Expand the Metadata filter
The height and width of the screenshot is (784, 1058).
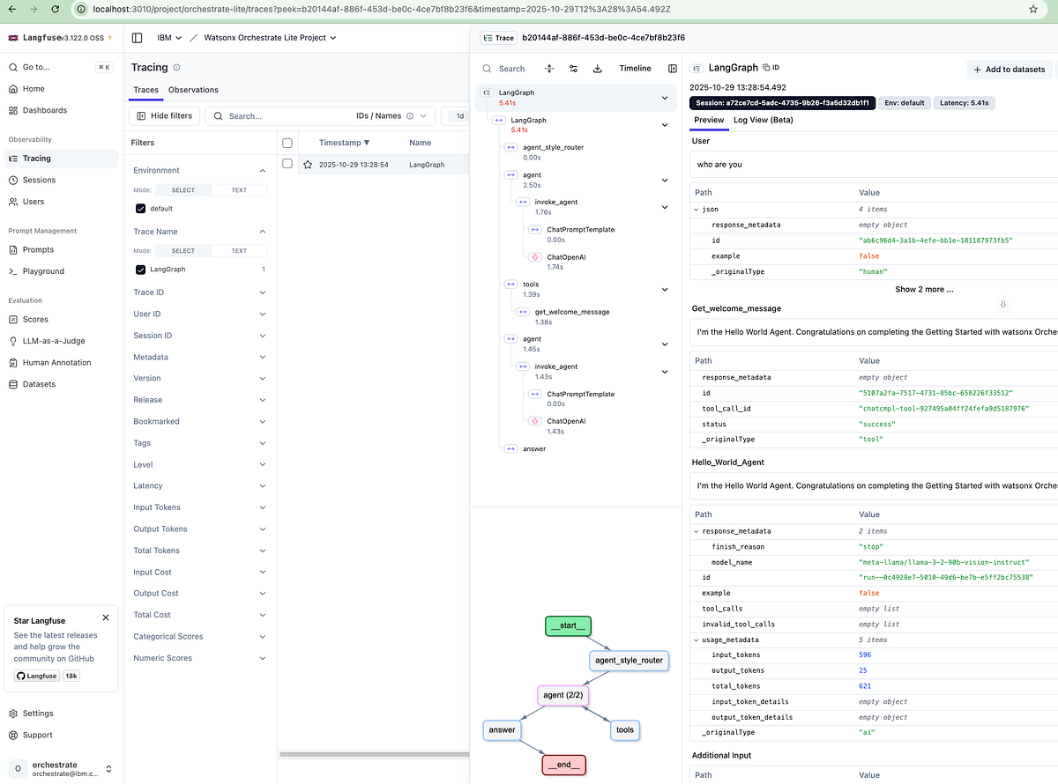200,357
